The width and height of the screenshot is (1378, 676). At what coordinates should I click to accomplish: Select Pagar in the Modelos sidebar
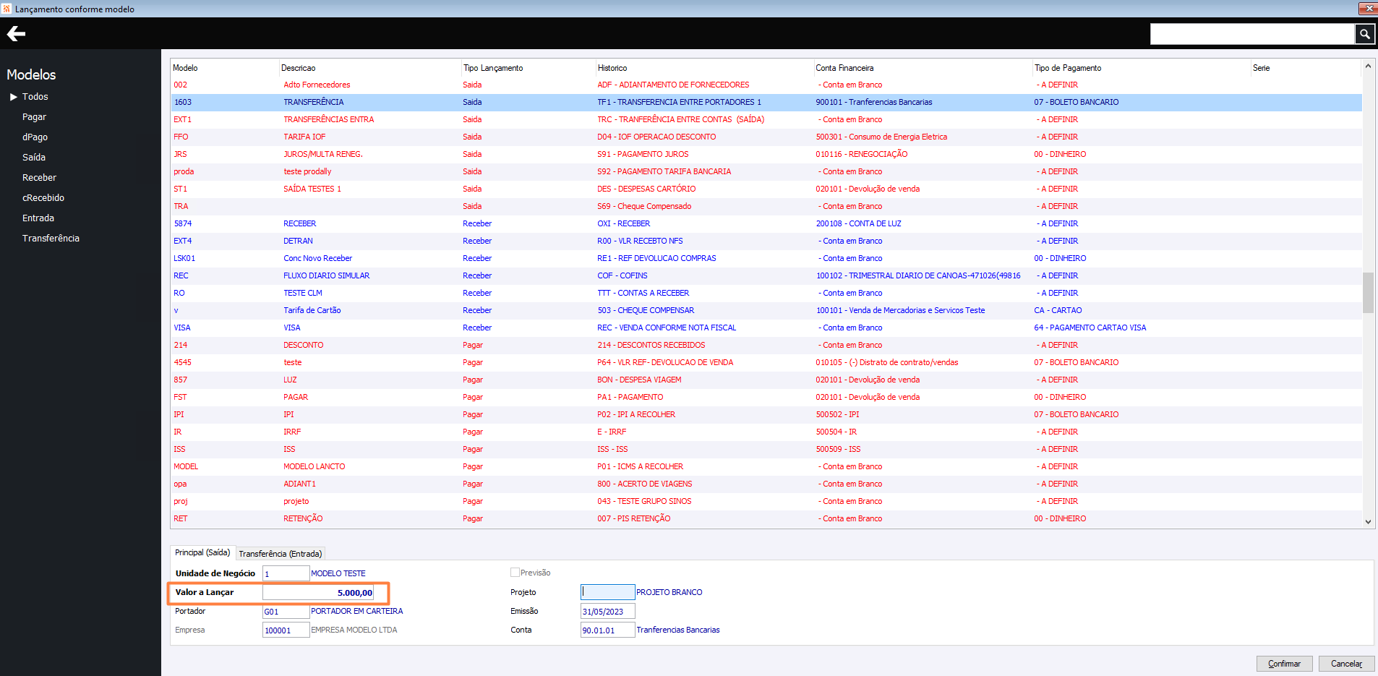click(34, 117)
